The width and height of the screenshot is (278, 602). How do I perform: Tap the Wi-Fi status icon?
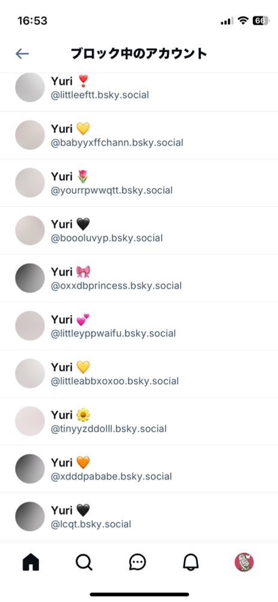pyautogui.click(x=242, y=20)
